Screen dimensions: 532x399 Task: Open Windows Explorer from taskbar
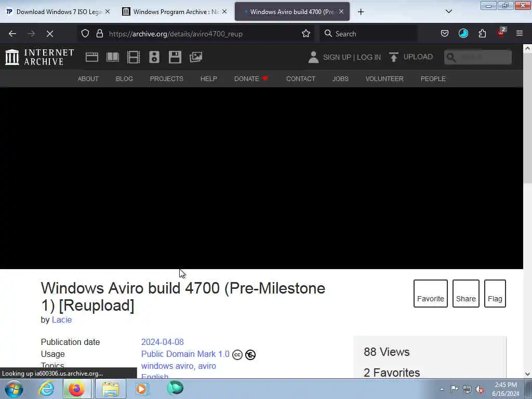(111, 389)
